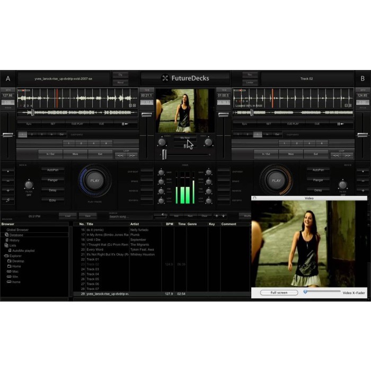
Task: Sort playlist by BPM column header
Action: (170, 224)
